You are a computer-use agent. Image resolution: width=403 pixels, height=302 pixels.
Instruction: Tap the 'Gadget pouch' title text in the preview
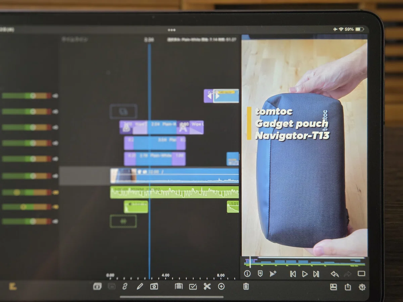pyautogui.click(x=291, y=123)
